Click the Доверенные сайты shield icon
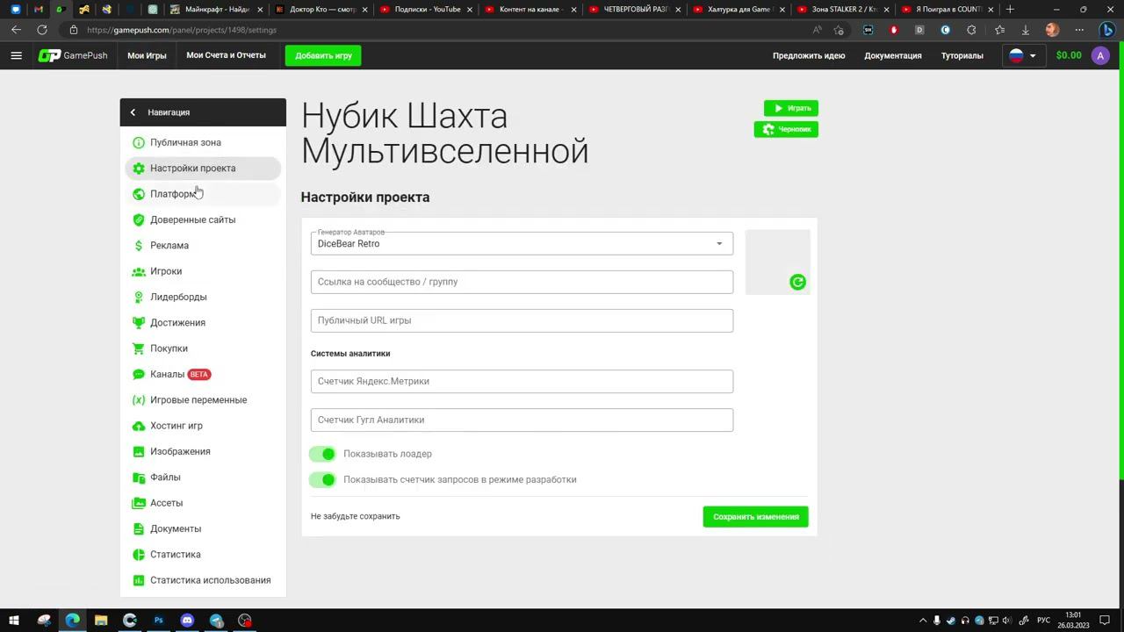The height and width of the screenshot is (632, 1124). (138, 219)
